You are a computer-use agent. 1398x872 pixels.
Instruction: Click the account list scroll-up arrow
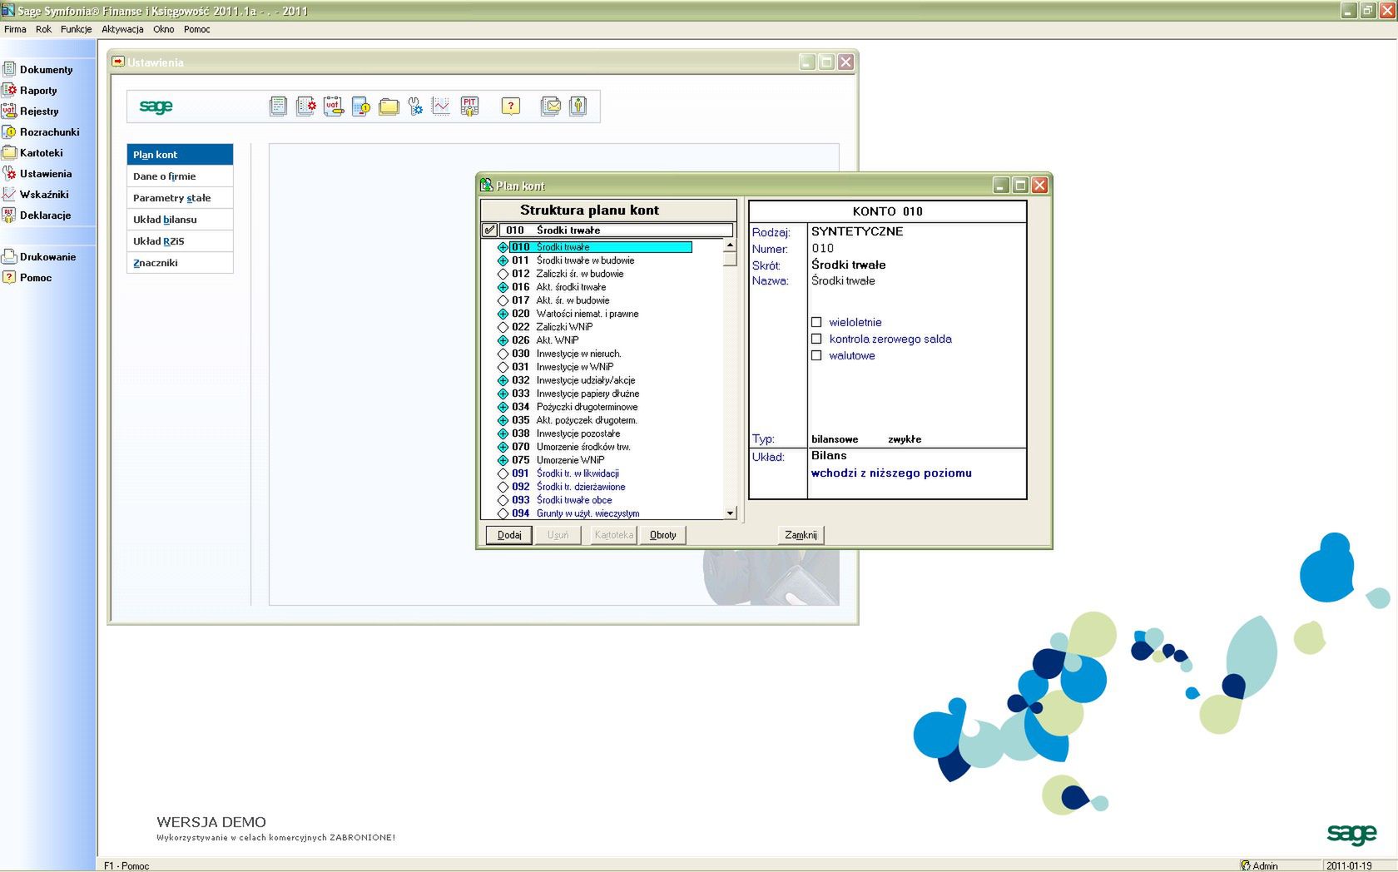pyautogui.click(x=730, y=245)
